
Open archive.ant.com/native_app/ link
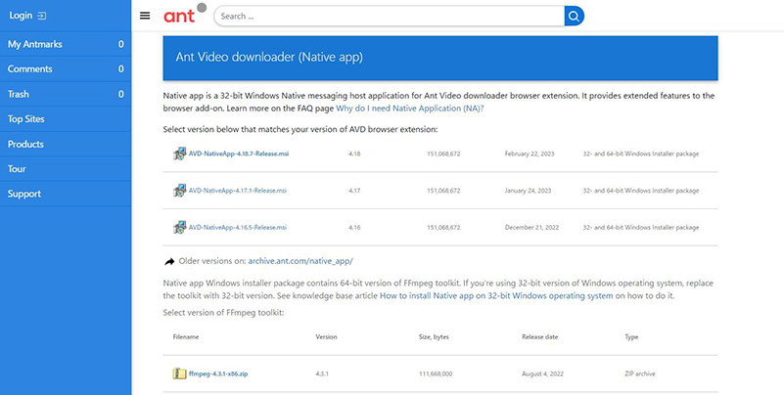pyautogui.click(x=300, y=261)
